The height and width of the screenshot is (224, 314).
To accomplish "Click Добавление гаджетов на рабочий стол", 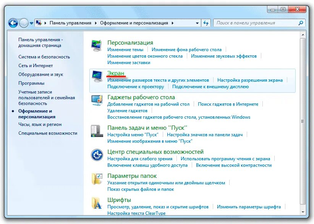I will pos(148,104).
